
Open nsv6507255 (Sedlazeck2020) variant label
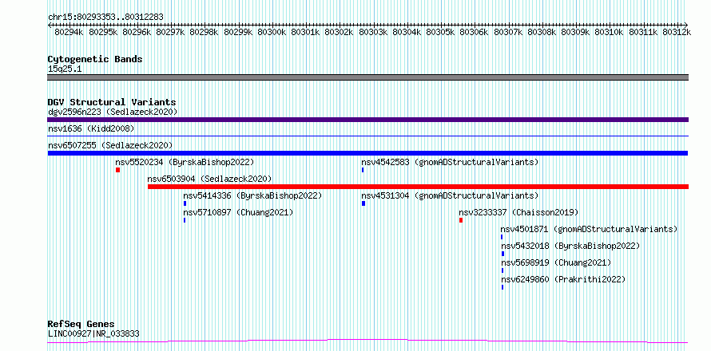pyautogui.click(x=110, y=145)
